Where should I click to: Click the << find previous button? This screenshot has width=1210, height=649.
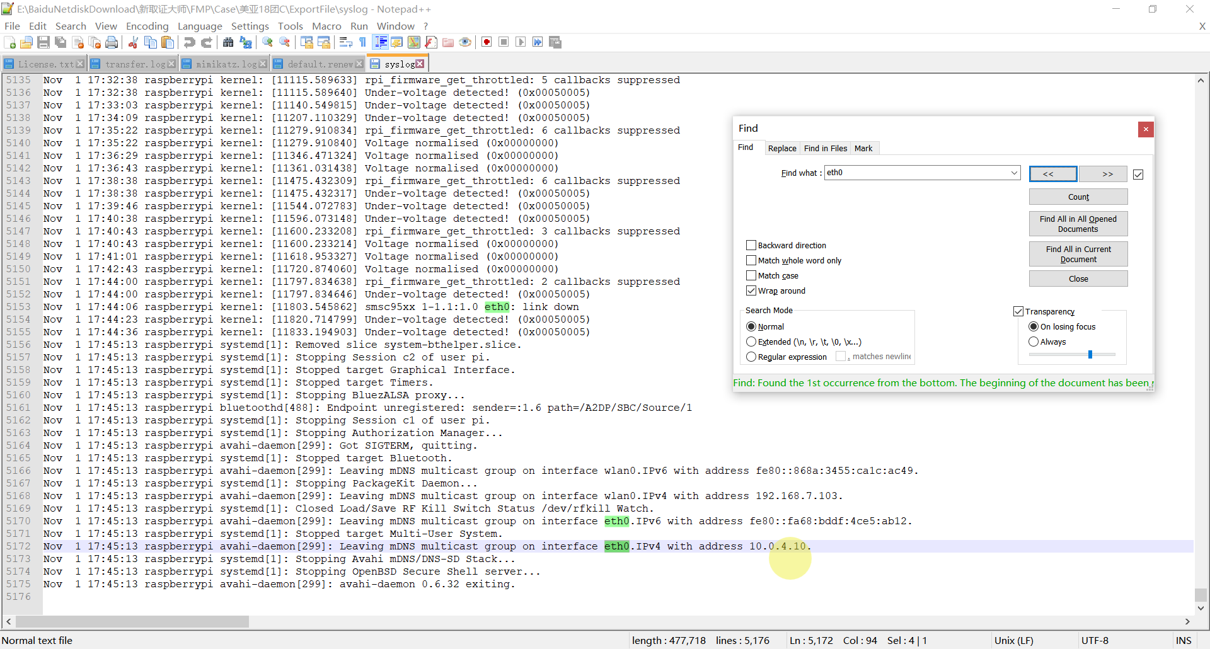click(1053, 174)
